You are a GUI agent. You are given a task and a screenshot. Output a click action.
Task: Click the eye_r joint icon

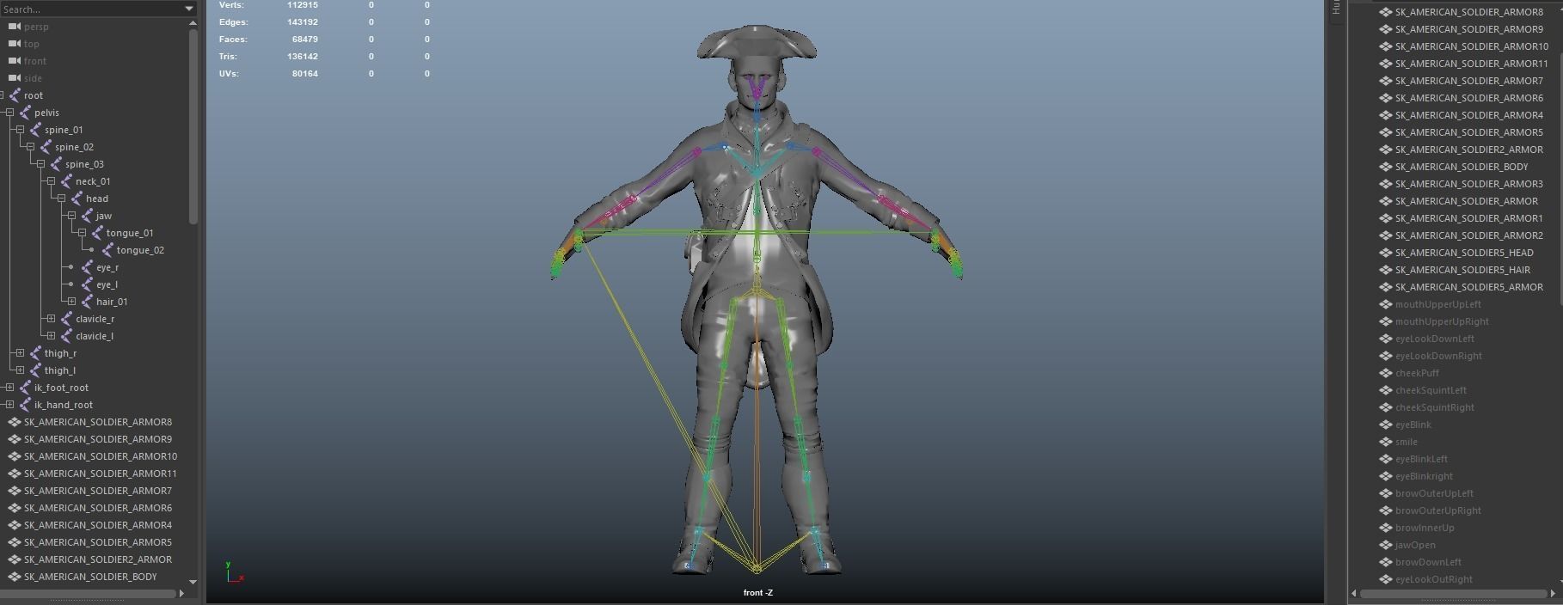click(87, 267)
